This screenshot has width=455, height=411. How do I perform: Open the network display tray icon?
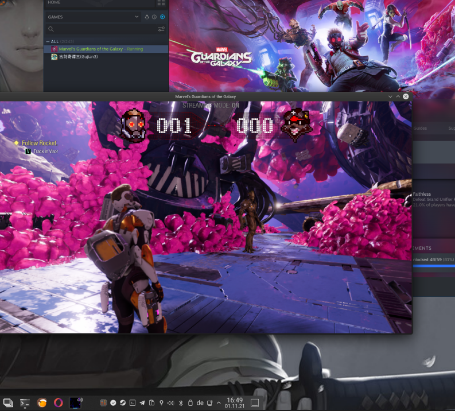tap(210, 403)
